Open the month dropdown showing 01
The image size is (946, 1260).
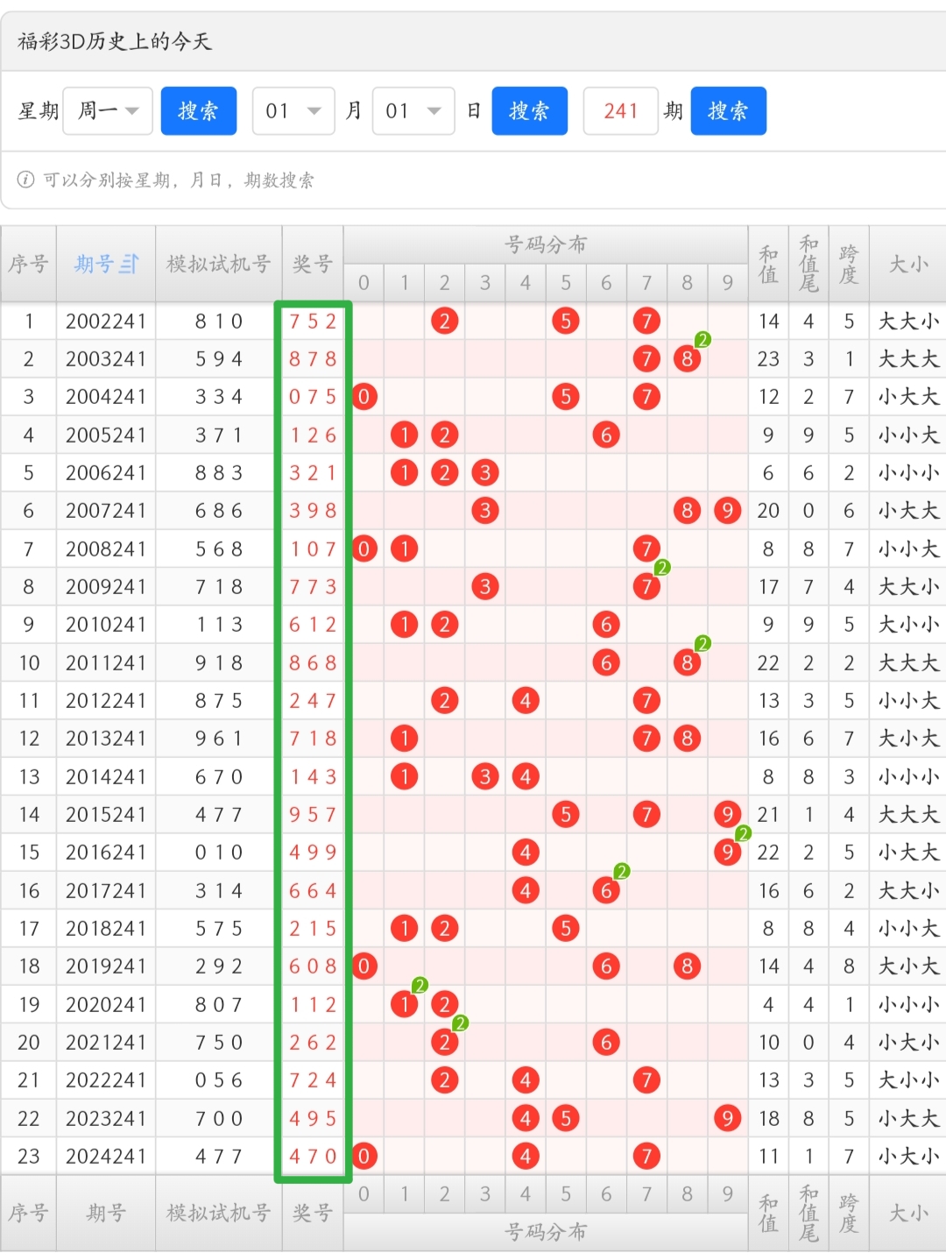[293, 111]
